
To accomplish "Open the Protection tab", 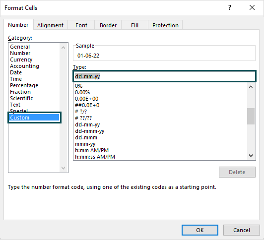I will tap(165, 25).
